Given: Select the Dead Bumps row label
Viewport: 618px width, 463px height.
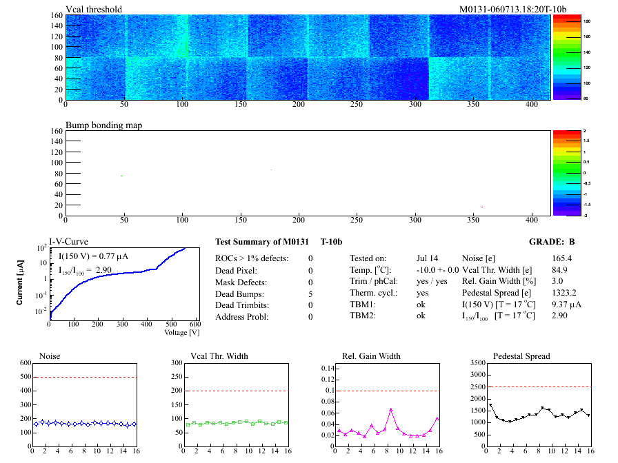Looking at the screenshot, I should (x=242, y=294).
